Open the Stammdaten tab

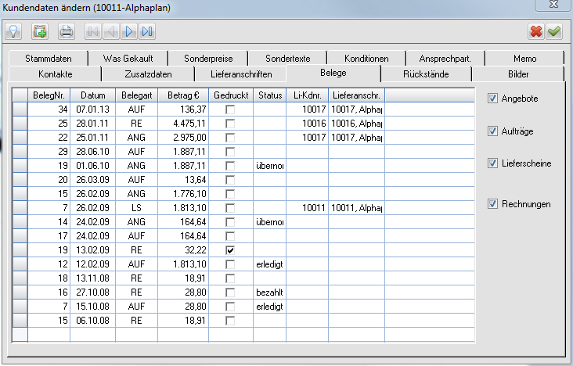pyautogui.click(x=49, y=59)
